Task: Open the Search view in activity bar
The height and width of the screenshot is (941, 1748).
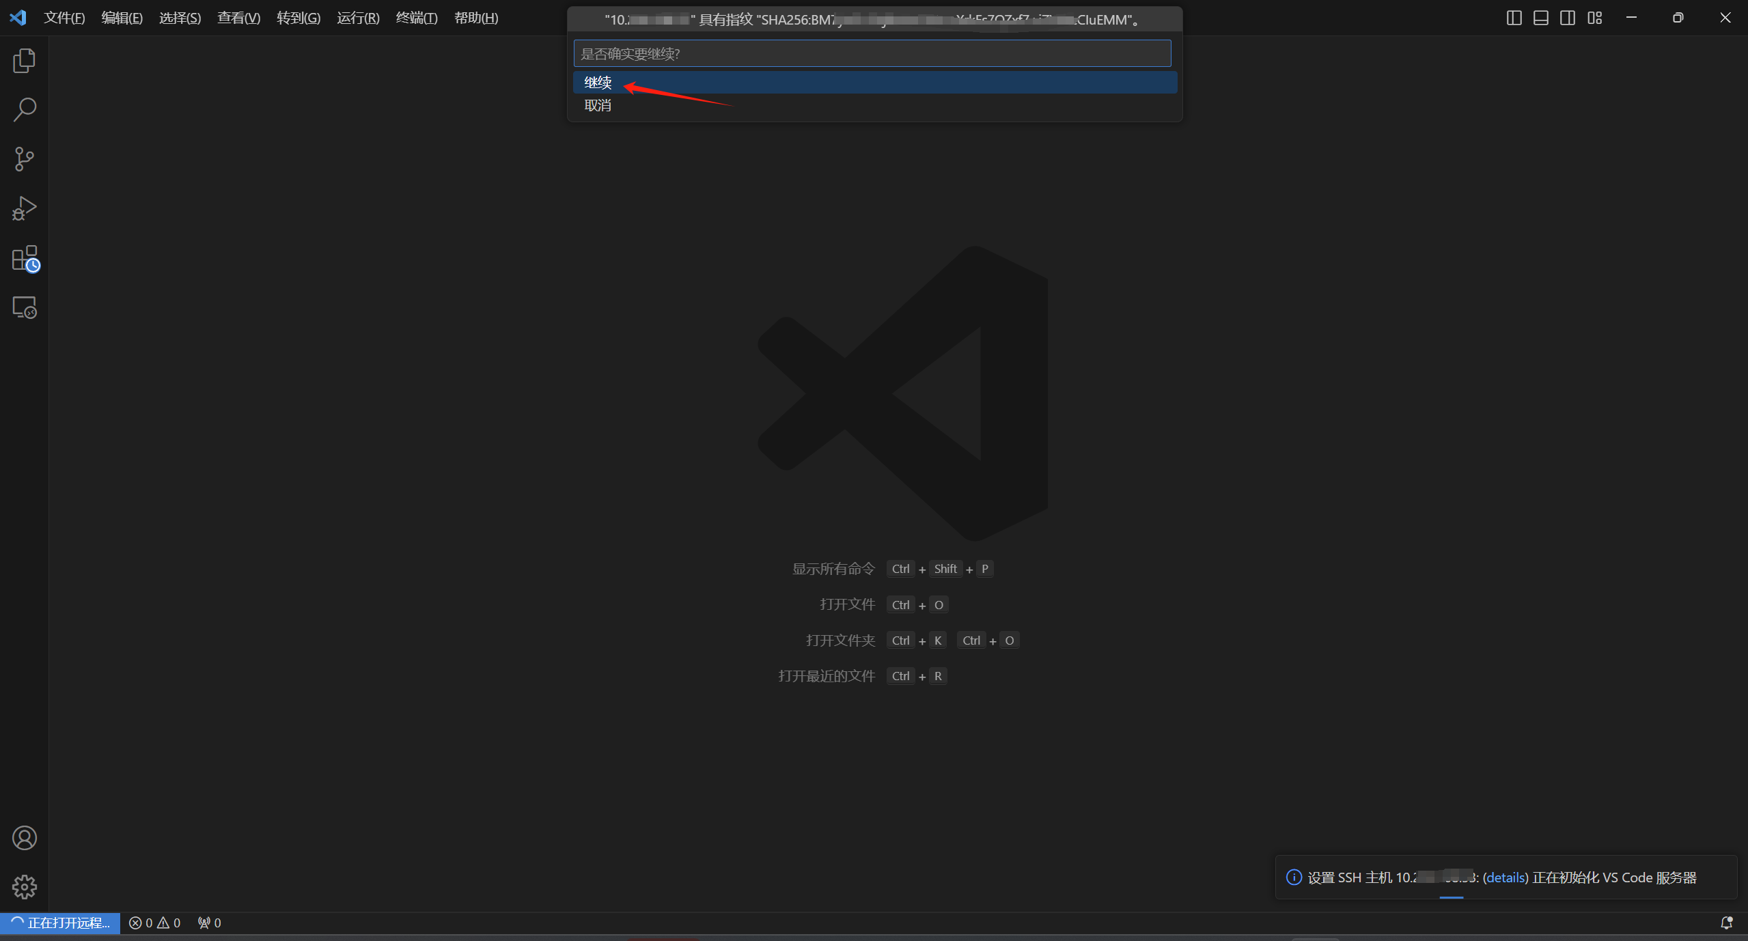Action: pyautogui.click(x=25, y=110)
